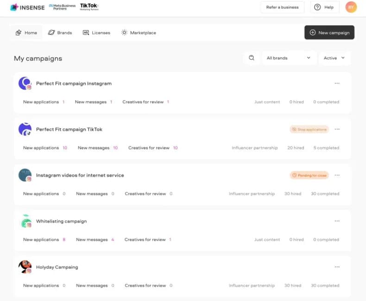View New messages 4 for Whitelisting campaign
The image size is (366, 301).
tap(95, 240)
